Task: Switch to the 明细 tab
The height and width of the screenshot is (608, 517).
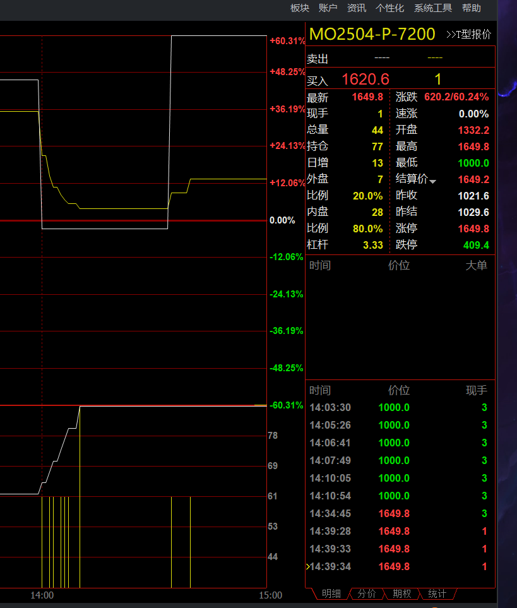Action: click(x=331, y=593)
